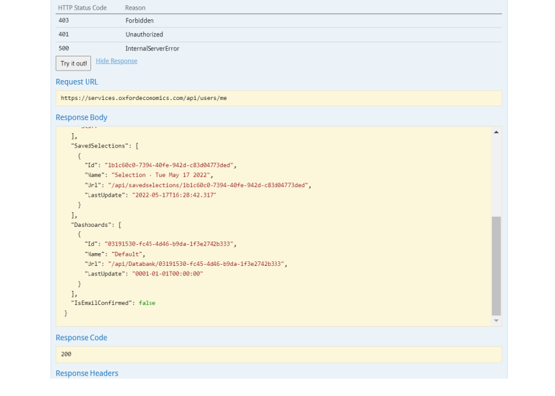Click the down arrow of Response Body scrollbar

[x=496, y=320]
